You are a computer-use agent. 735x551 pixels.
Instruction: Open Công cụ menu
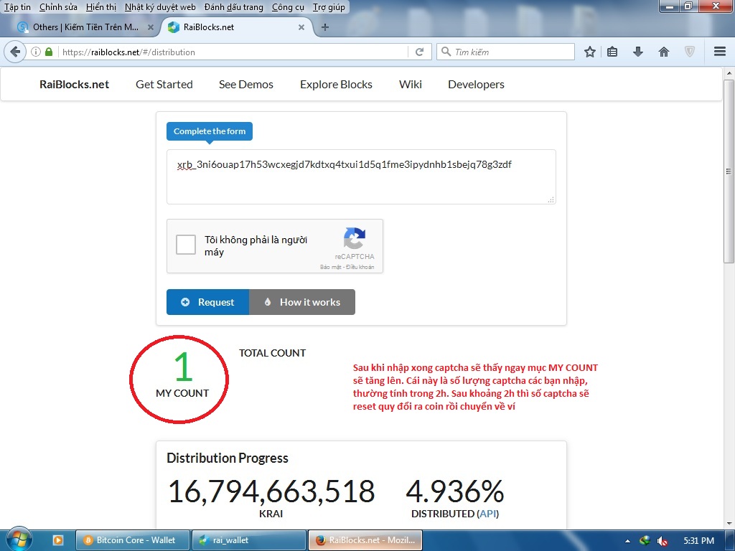[x=288, y=7]
